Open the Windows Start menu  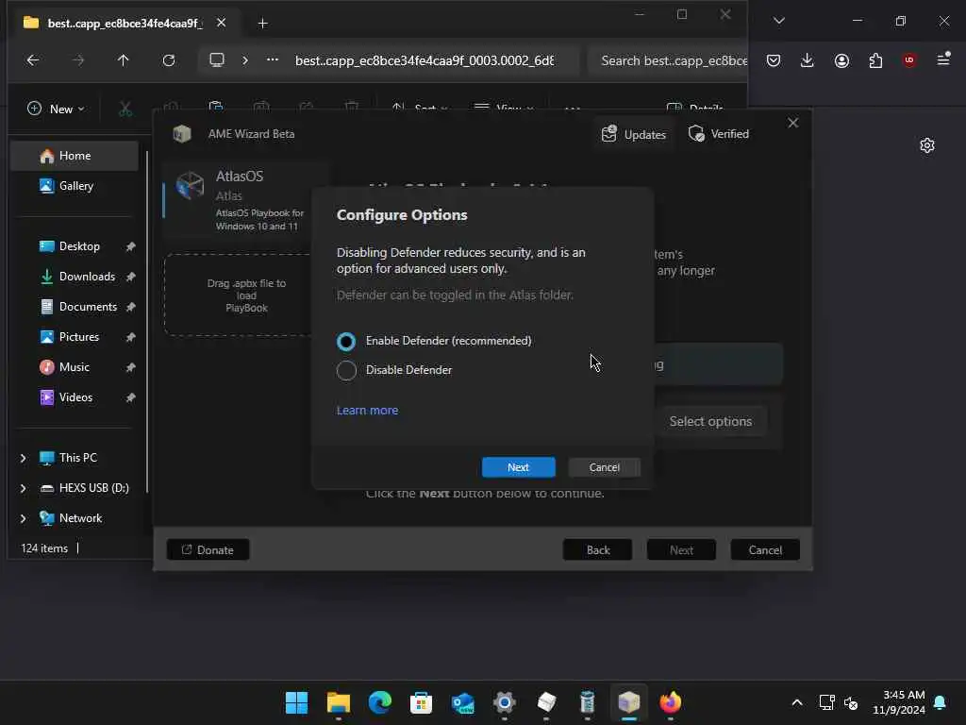click(x=296, y=702)
